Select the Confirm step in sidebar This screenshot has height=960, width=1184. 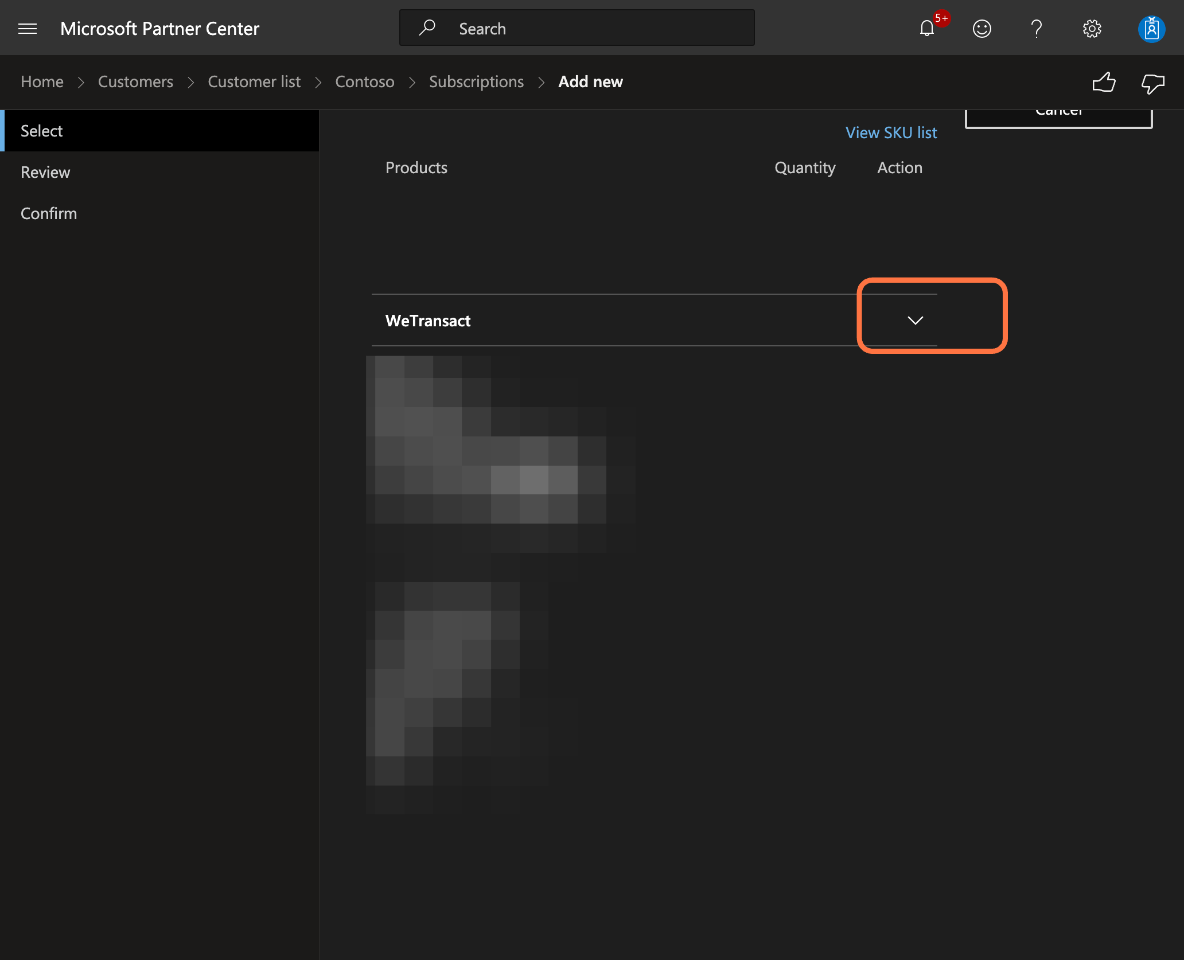[x=159, y=213]
